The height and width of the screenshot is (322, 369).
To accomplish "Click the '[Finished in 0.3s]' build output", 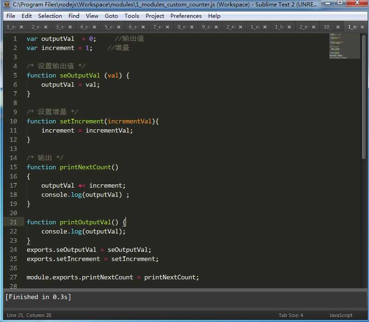I will [x=38, y=297].
